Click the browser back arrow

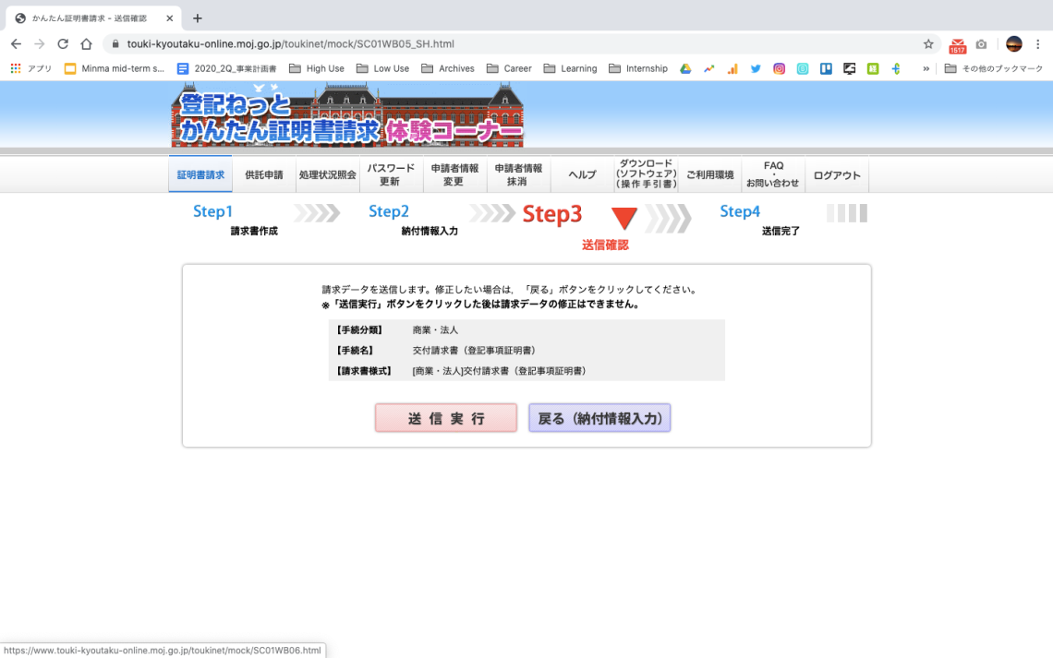(x=16, y=43)
